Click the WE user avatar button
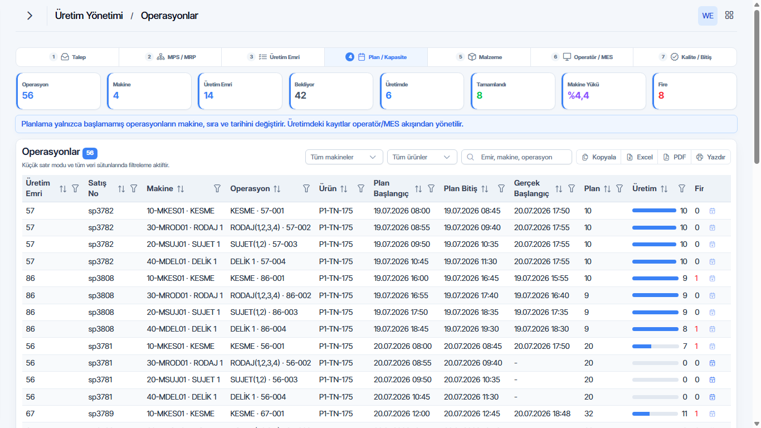Screen dimensions: 761x428 pos(708,16)
